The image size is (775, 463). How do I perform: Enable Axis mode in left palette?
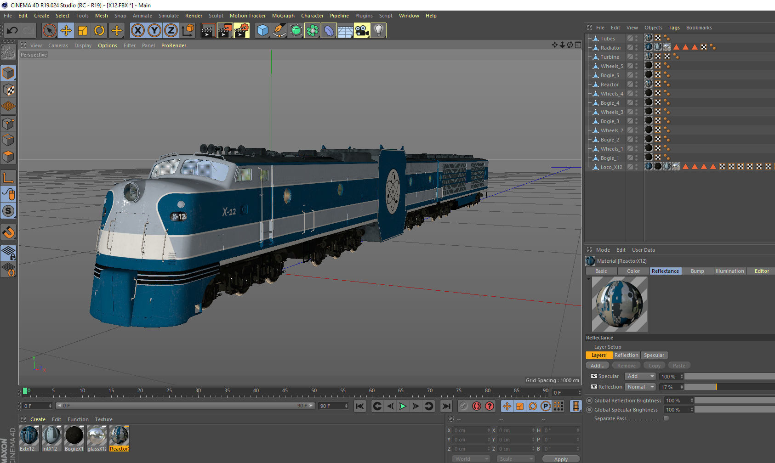[x=8, y=177]
